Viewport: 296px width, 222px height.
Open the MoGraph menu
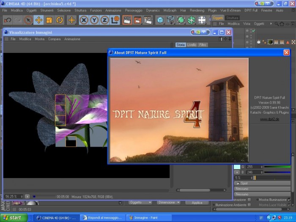click(x=170, y=11)
